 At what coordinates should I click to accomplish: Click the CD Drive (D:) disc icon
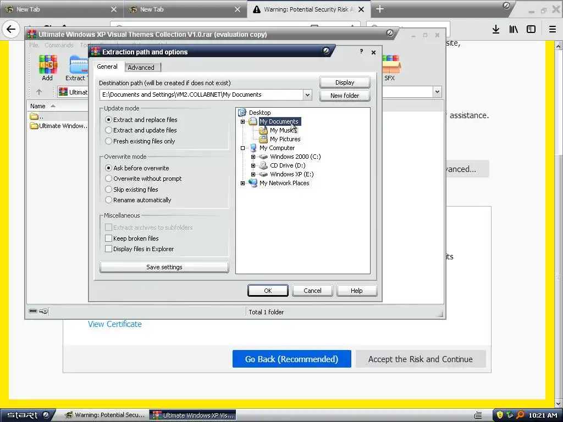pos(263,165)
